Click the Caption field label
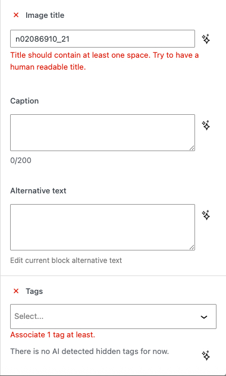226x376 pixels. pyautogui.click(x=24, y=101)
